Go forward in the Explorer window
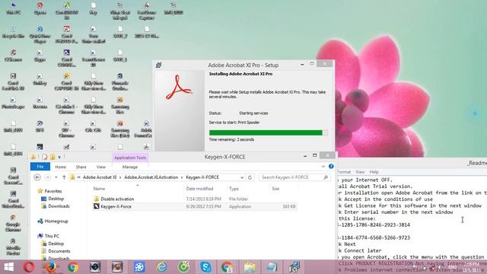This screenshot has height=274, width=487. tap(47, 177)
